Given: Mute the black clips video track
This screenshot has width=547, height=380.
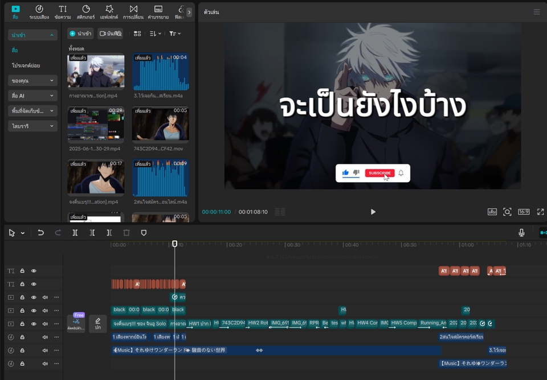Looking at the screenshot, I should coord(45,311).
